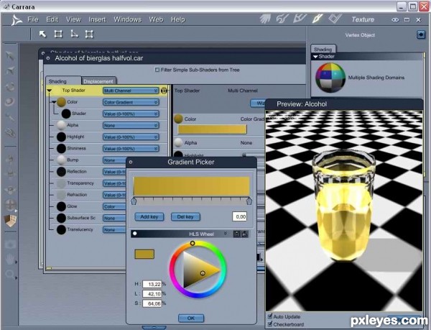The height and width of the screenshot is (330, 431).
Task: Open the Help menu
Action: [x=178, y=19]
